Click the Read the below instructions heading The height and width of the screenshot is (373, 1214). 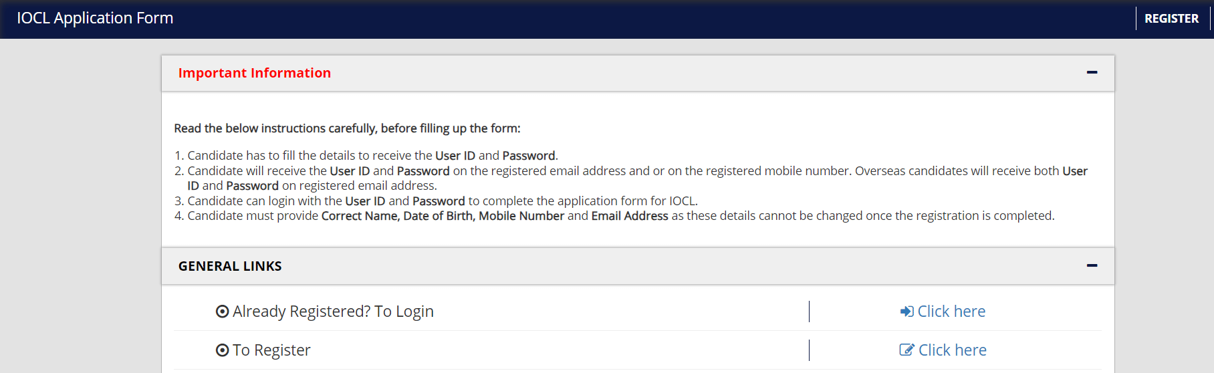point(347,128)
